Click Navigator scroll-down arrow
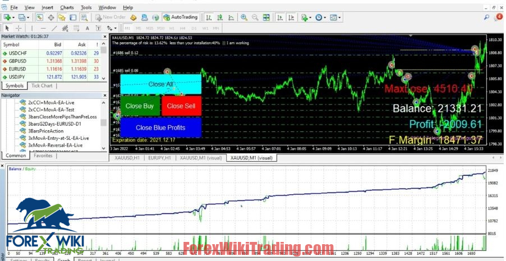 click(x=104, y=148)
